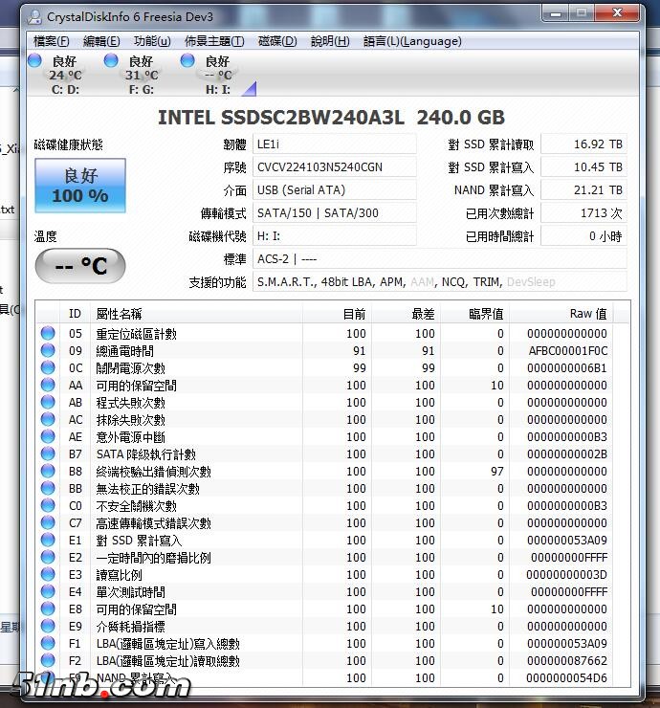Click the 良好 100 % health status button
This screenshot has height=708, width=660.
(x=80, y=186)
